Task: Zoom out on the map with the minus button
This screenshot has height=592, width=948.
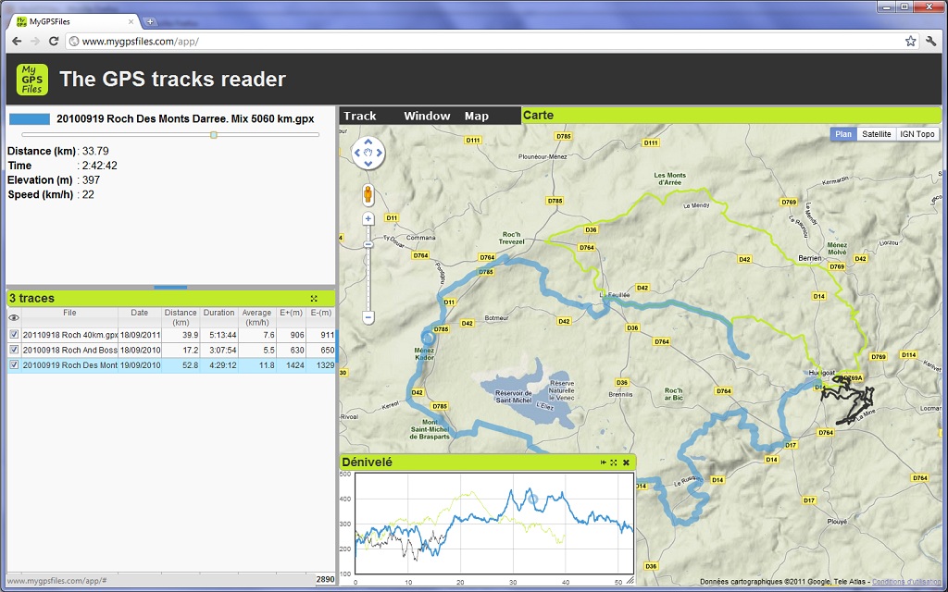Action: click(x=368, y=317)
